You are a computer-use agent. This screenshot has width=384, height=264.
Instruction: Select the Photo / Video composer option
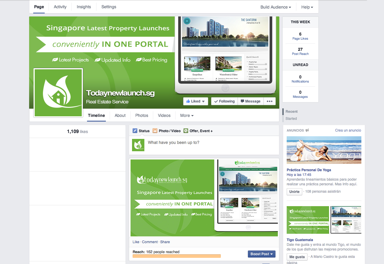(166, 131)
